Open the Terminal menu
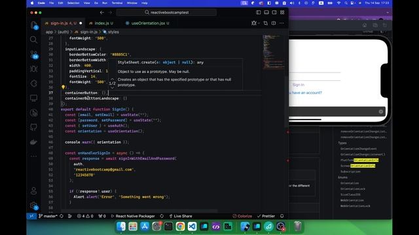The image size is (419, 235). 117,3
